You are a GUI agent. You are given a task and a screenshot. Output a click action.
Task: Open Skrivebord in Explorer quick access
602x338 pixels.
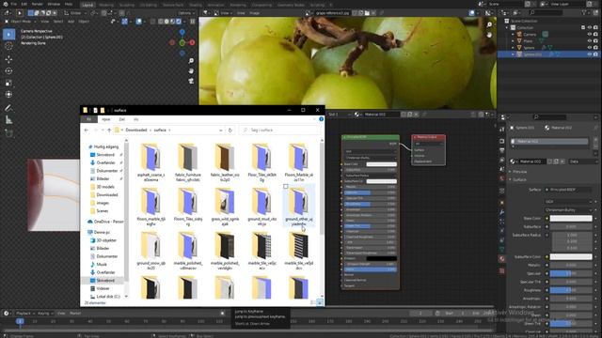tap(104, 155)
